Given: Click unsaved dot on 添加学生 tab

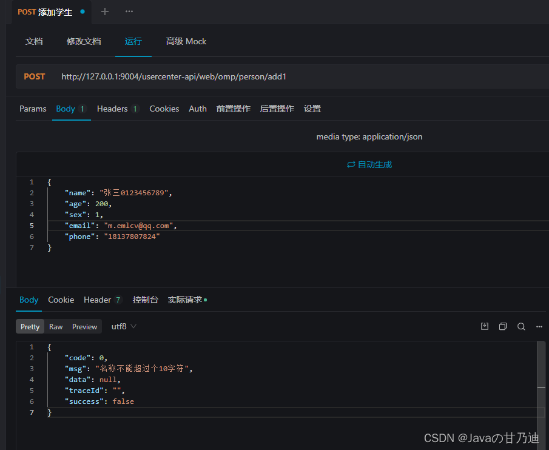Looking at the screenshot, I should [x=83, y=12].
